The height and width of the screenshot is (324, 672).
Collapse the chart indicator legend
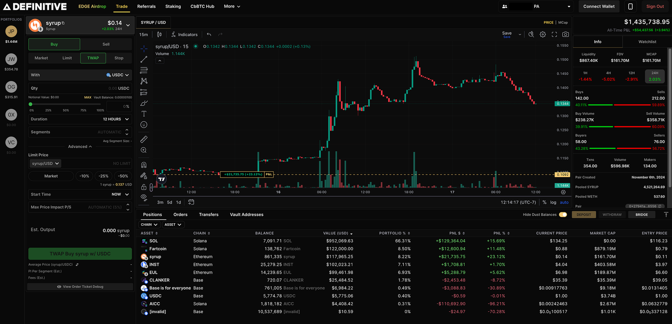pos(160,61)
